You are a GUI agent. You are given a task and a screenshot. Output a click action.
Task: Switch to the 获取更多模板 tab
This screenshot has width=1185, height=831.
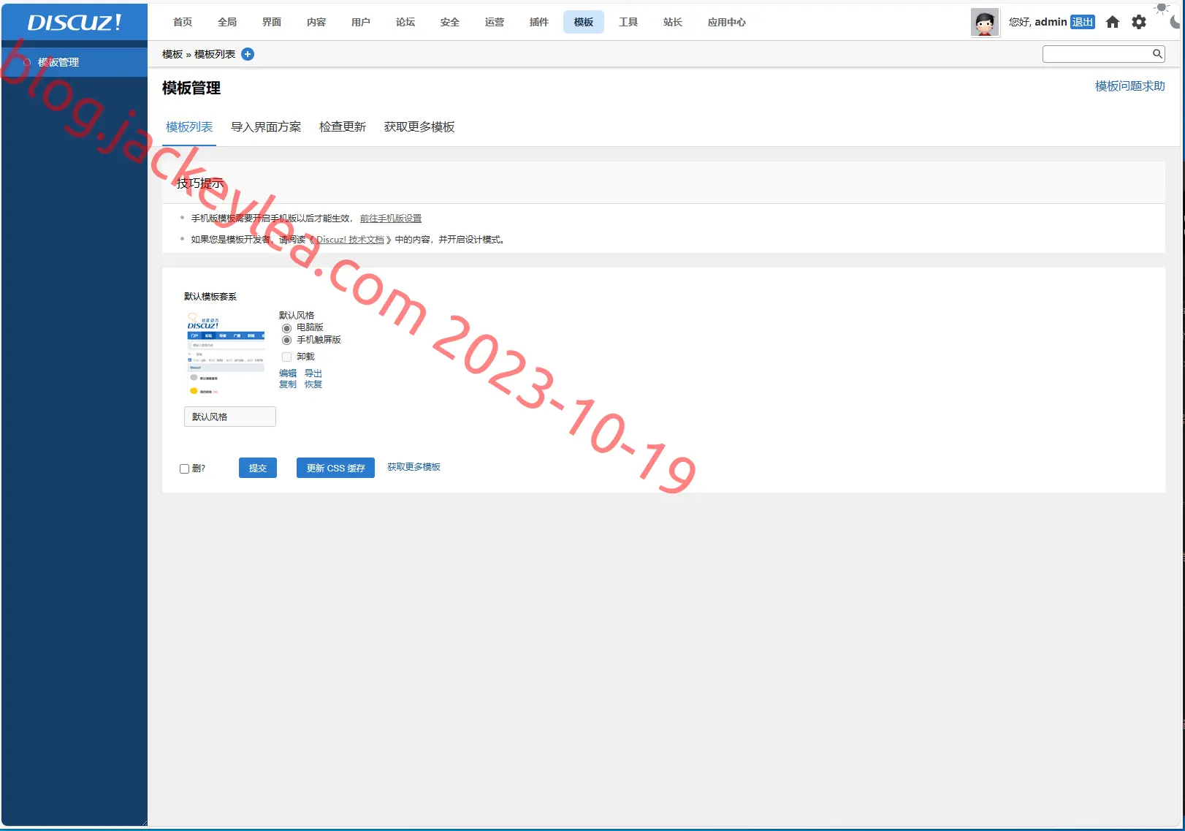419,127
